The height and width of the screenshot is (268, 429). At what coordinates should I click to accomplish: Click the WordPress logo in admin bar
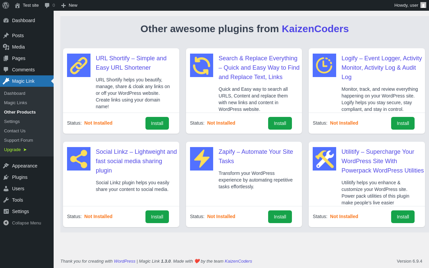(6, 5)
